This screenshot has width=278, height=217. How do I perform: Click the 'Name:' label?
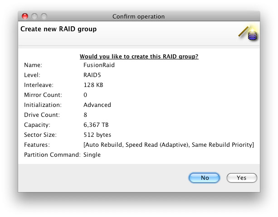click(x=33, y=65)
